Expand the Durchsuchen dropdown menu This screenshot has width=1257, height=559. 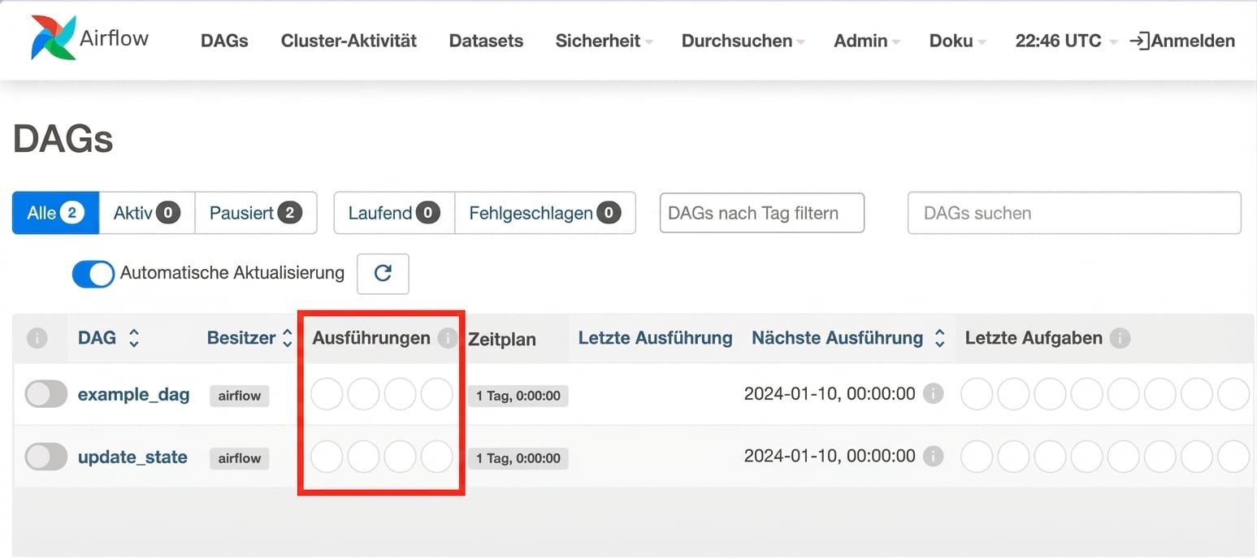click(x=743, y=41)
